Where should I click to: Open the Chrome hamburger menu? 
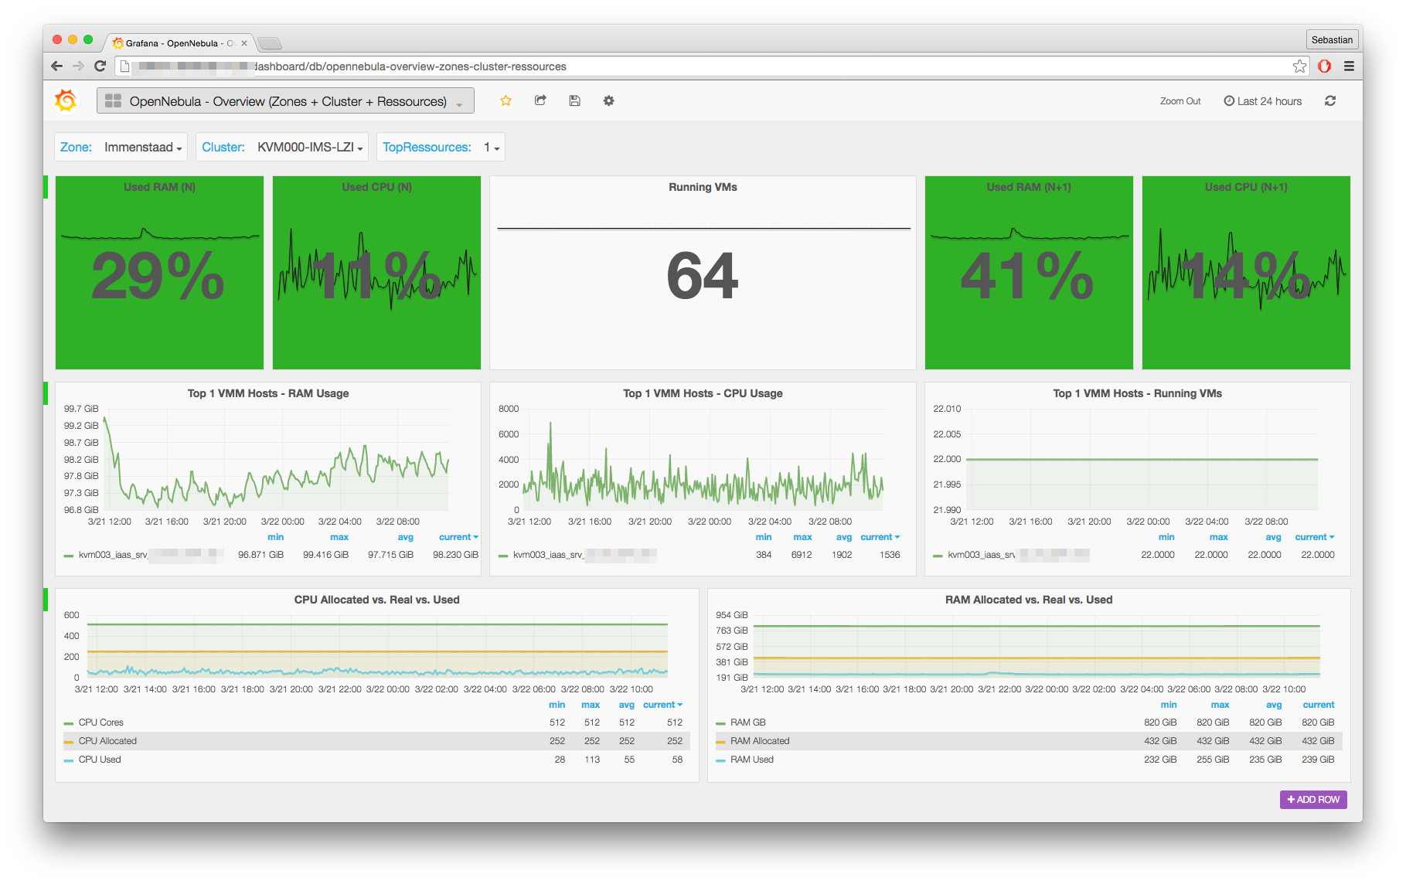[1349, 66]
